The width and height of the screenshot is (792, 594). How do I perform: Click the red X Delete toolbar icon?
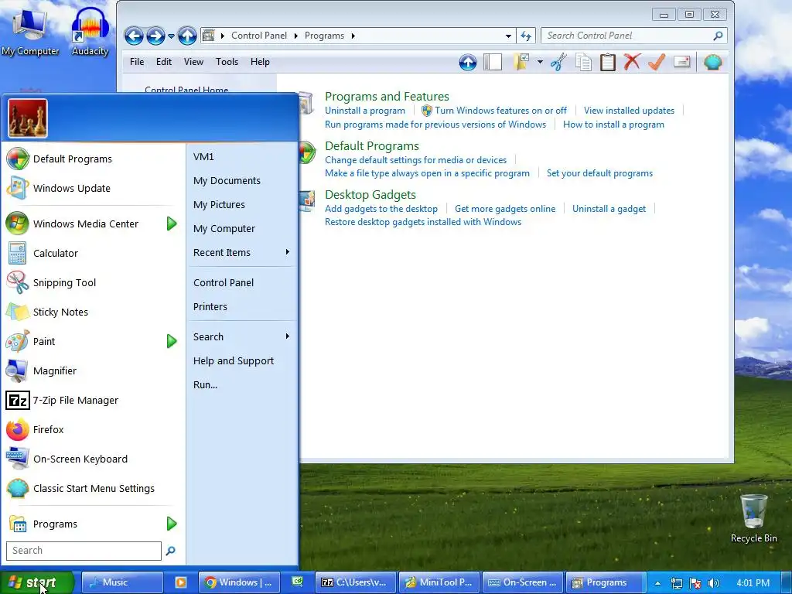pyautogui.click(x=632, y=62)
